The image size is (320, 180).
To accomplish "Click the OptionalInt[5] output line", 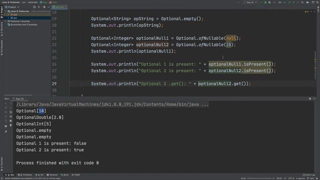I will tap(33, 124).
